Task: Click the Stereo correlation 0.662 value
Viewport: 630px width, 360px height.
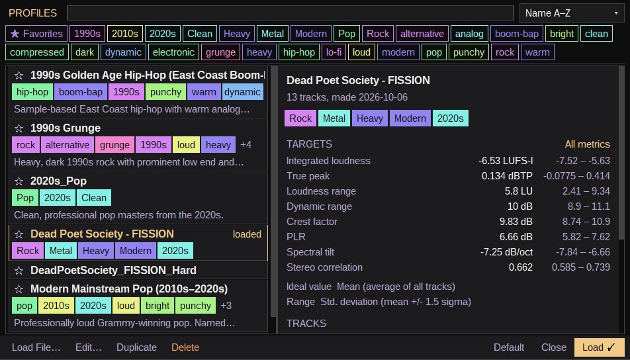Action: point(521,267)
